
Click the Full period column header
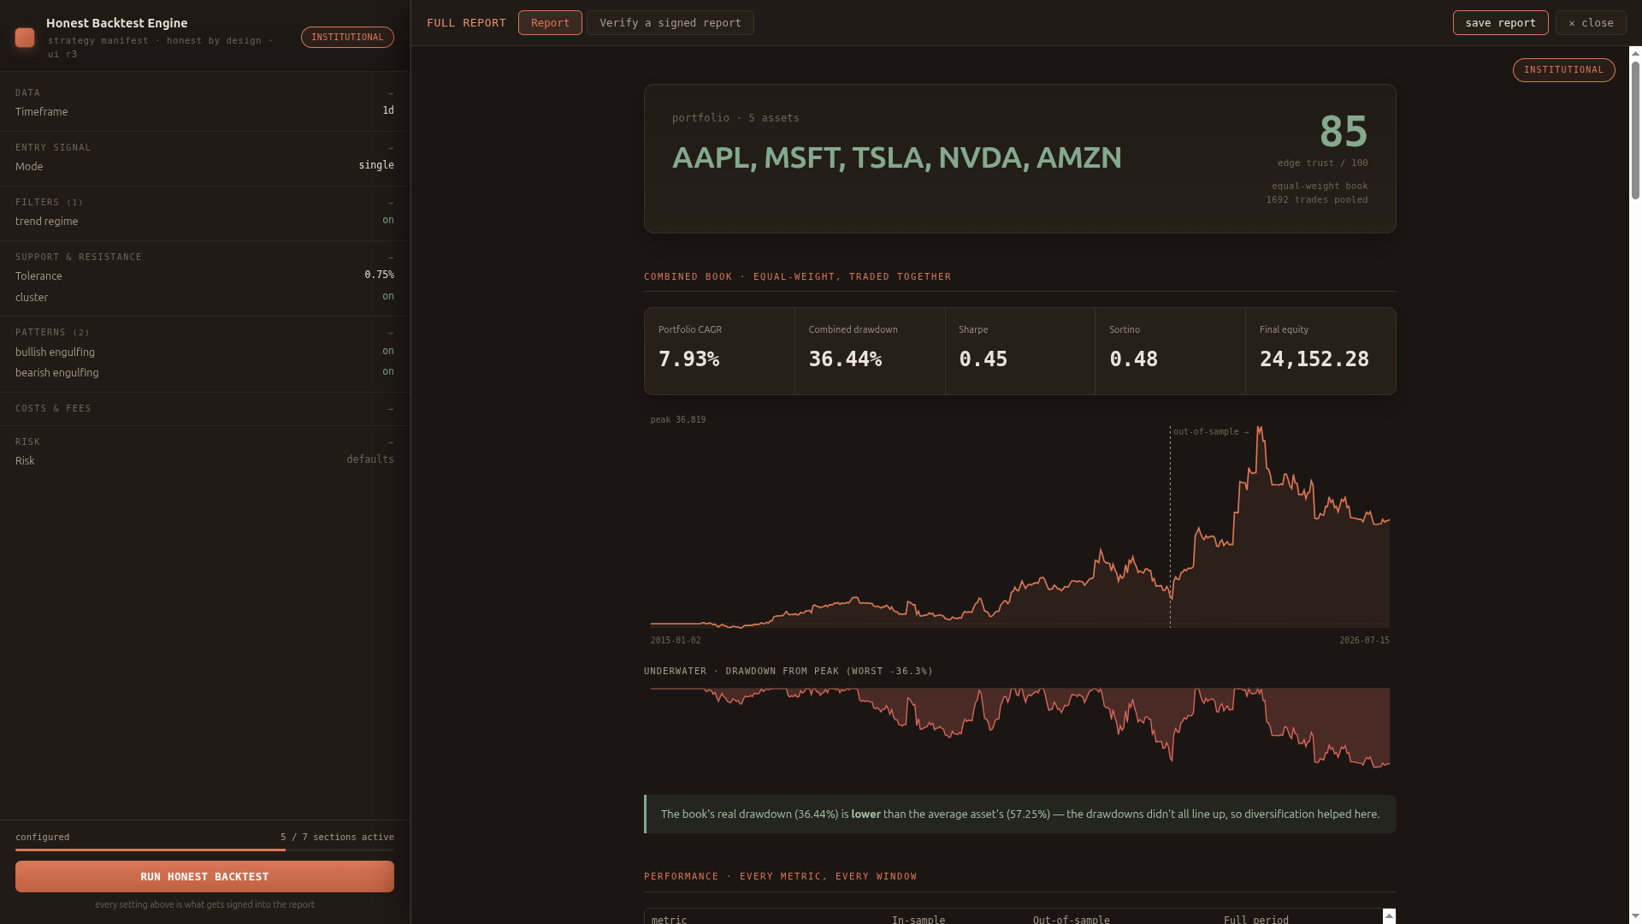[1256, 920]
